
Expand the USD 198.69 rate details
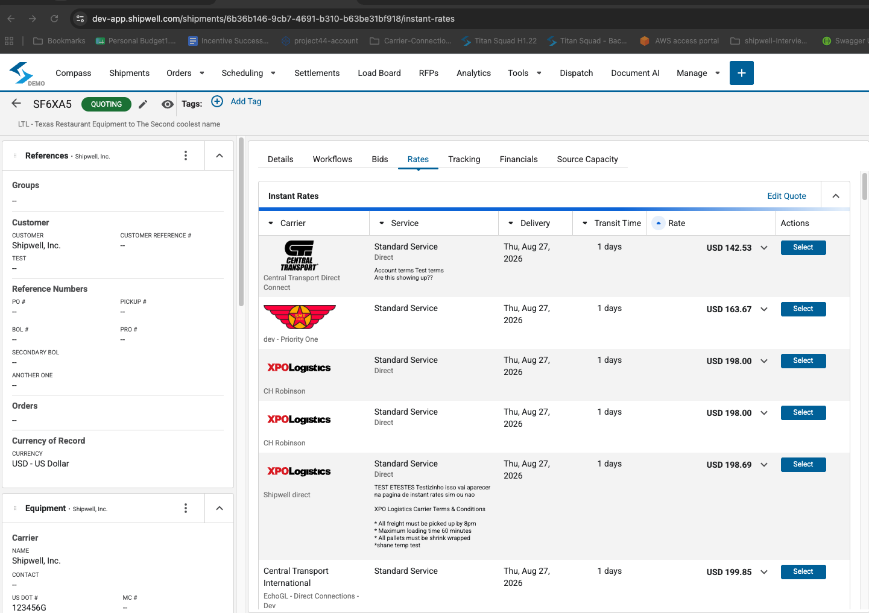[x=764, y=465]
